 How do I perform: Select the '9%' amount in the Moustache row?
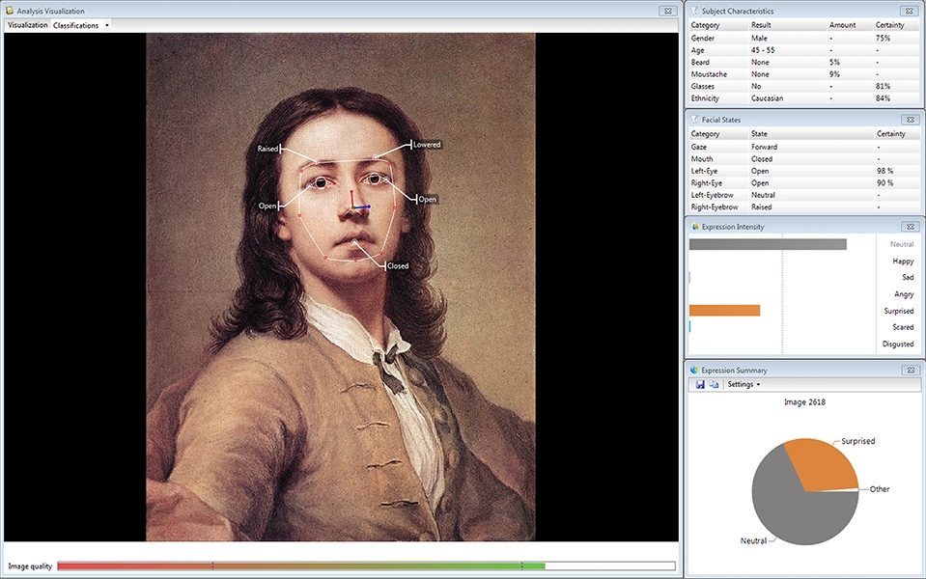pos(834,74)
